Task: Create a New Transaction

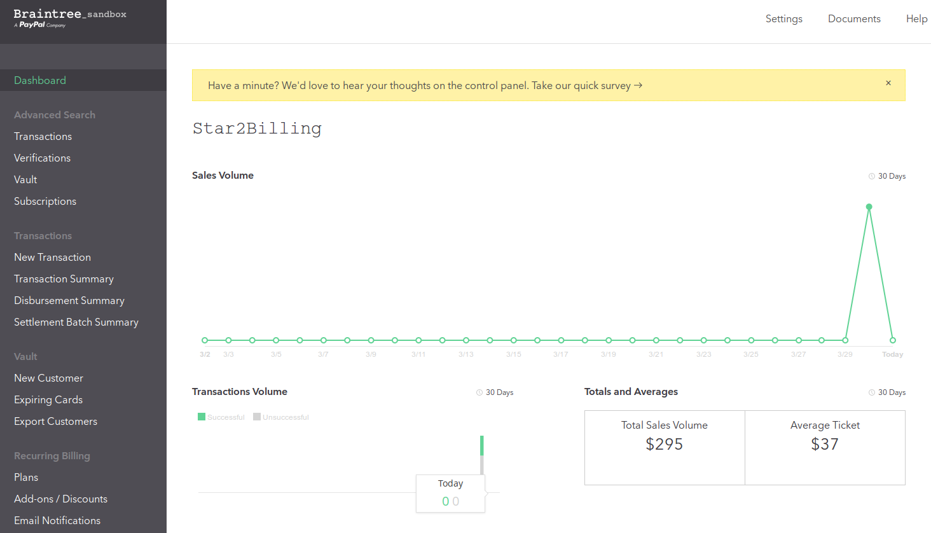Action: pos(52,257)
